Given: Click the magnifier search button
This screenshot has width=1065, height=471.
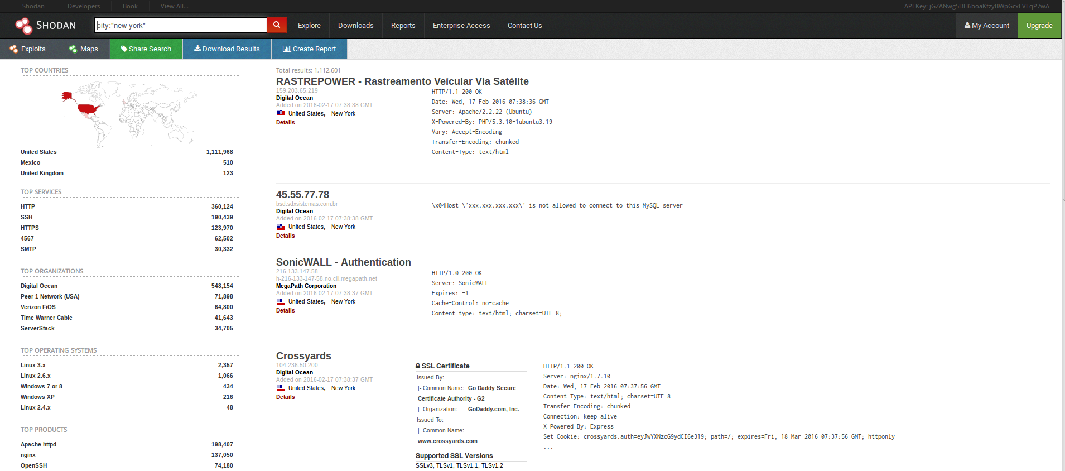Looking at the screenshot, I should [x=277, y=25].
